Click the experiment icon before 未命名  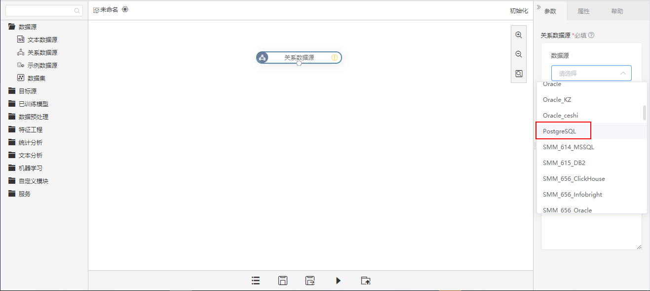pyautogui.click(x=96, y=10)
